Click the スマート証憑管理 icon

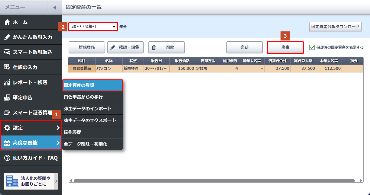[8, 113]
